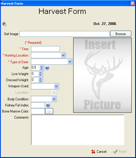Increase Live Weight with up arrow
Screen dimensions: 136x158
coord(41,73)
